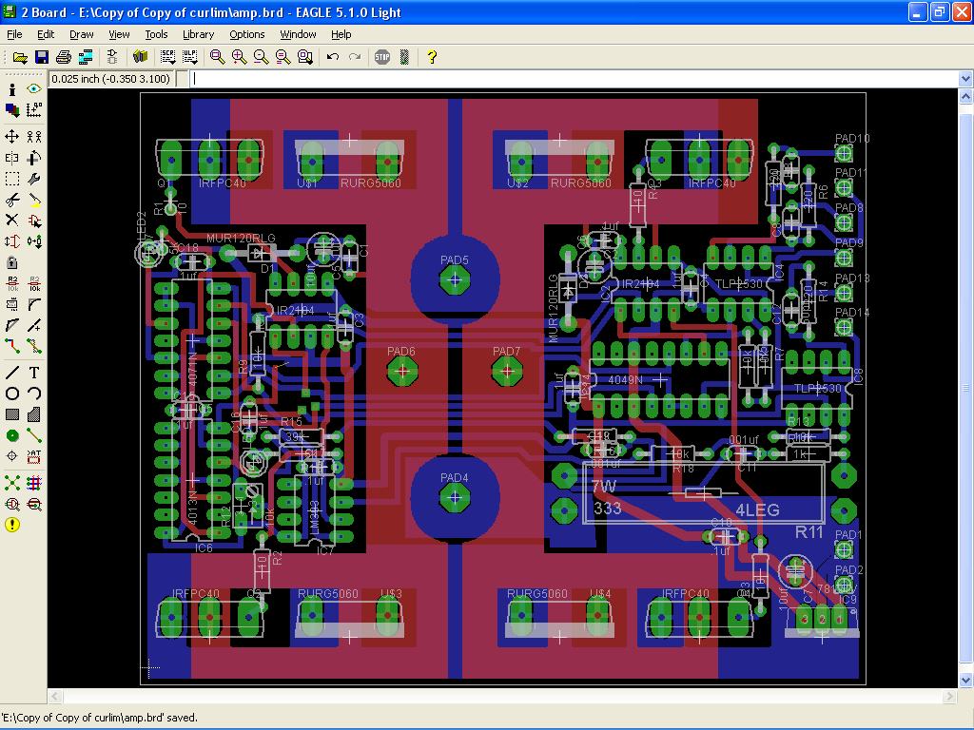The width and height of the screenshot is (974, 730).
Task: Click the Zoom to fit icon
Action: [217, 58]
